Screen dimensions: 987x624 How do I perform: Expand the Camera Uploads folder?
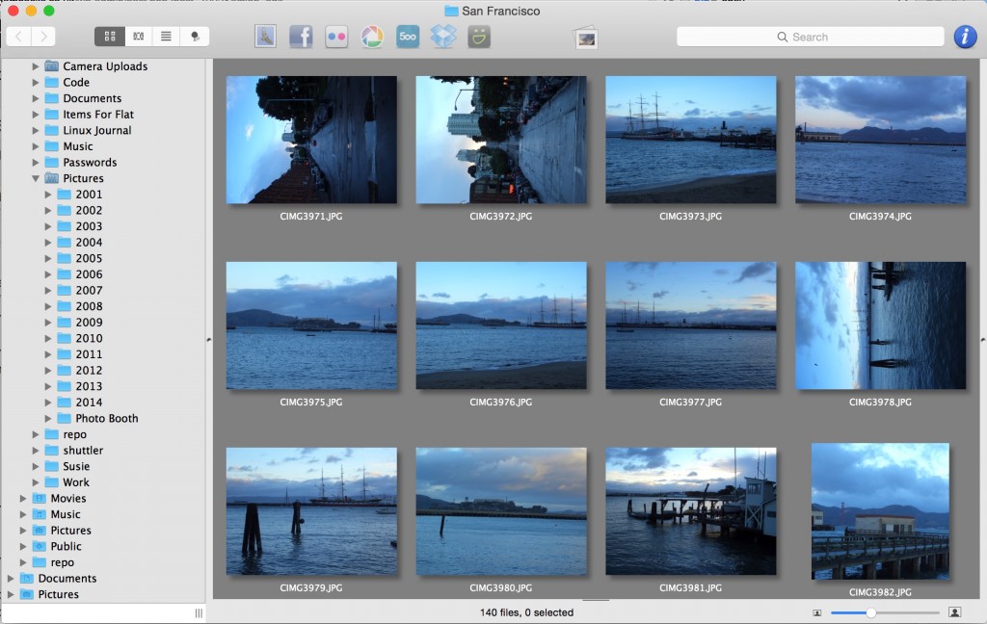[36, 66]
